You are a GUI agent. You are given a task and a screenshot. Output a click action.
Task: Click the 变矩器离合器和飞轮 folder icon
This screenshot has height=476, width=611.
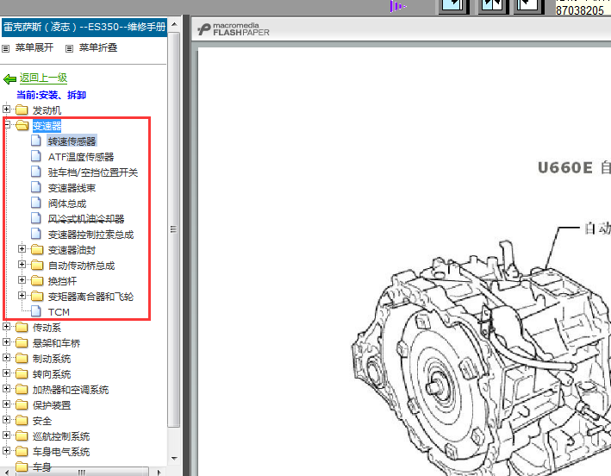(x=37, y=297)
